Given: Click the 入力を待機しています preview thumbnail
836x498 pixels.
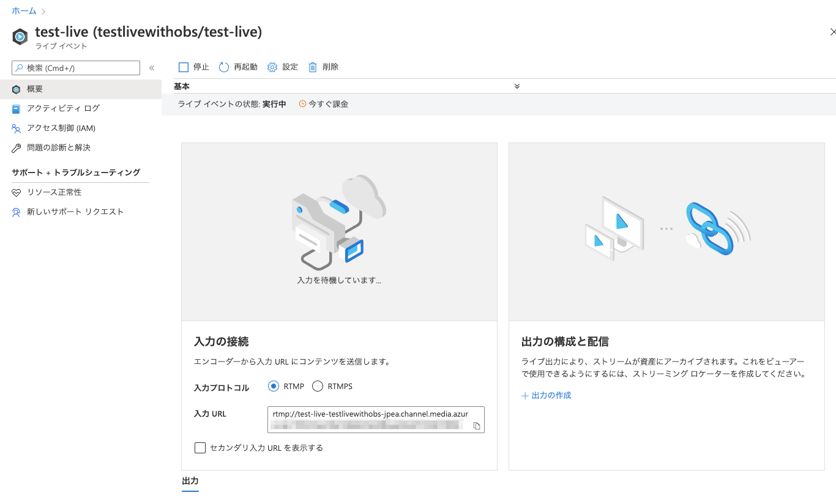Looking at the screenshot, I should tap(339, 232).
